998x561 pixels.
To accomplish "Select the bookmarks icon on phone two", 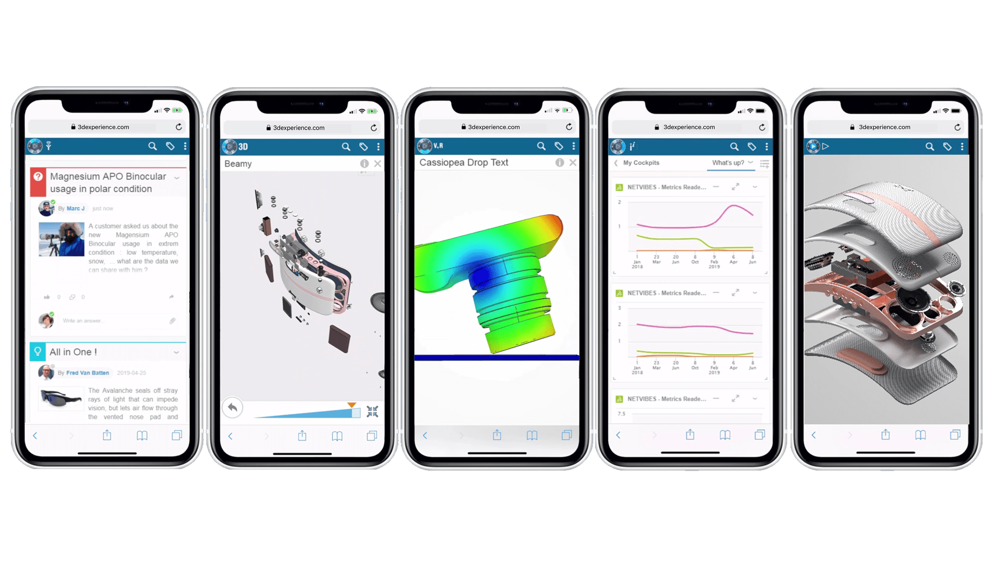I will 338,435.
